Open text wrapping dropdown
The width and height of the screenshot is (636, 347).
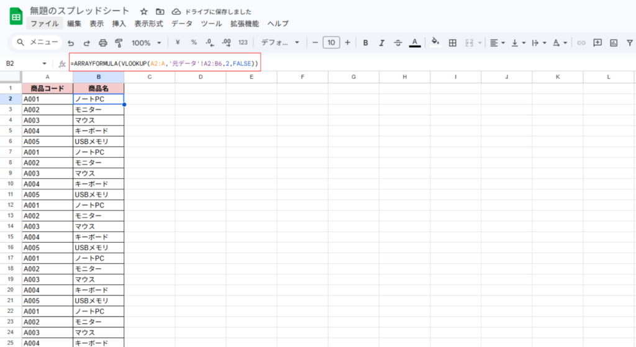click(x=538, y=43)
